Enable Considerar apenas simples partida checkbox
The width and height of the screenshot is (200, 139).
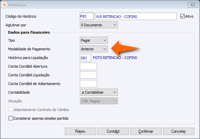(11, 118)
